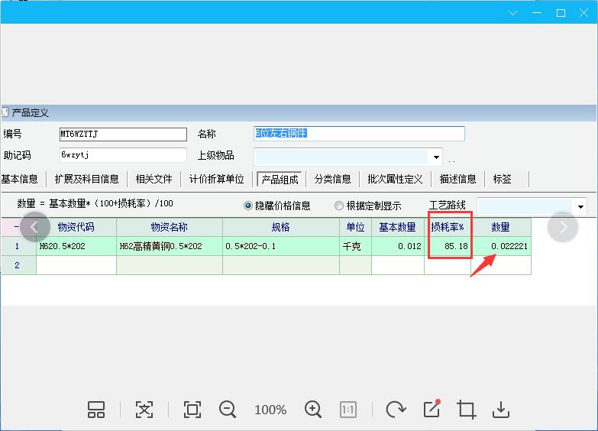Viewport: 598px width, 431px height.
Task: Show image at original 1:1 size
Action: click(x=348, y=410)
